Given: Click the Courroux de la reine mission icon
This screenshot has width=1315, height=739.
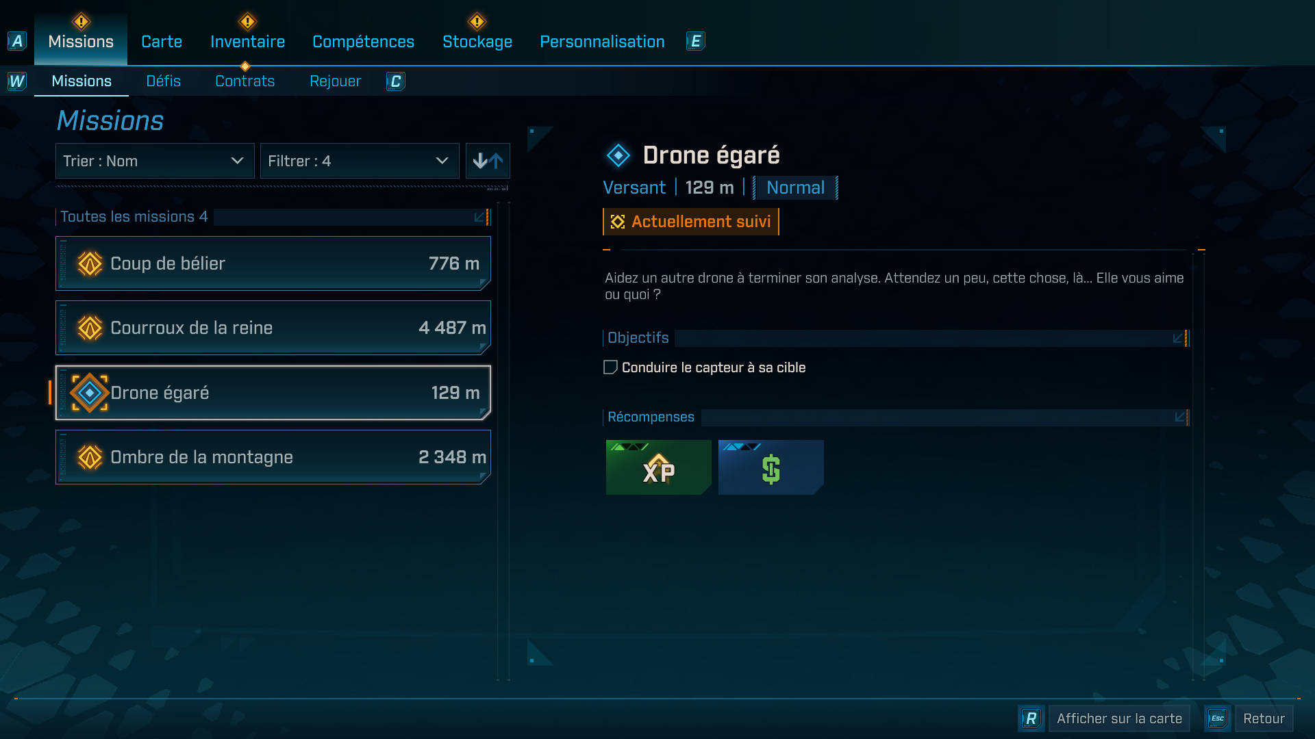Looking at the screenshot, I should coord(90,328).
